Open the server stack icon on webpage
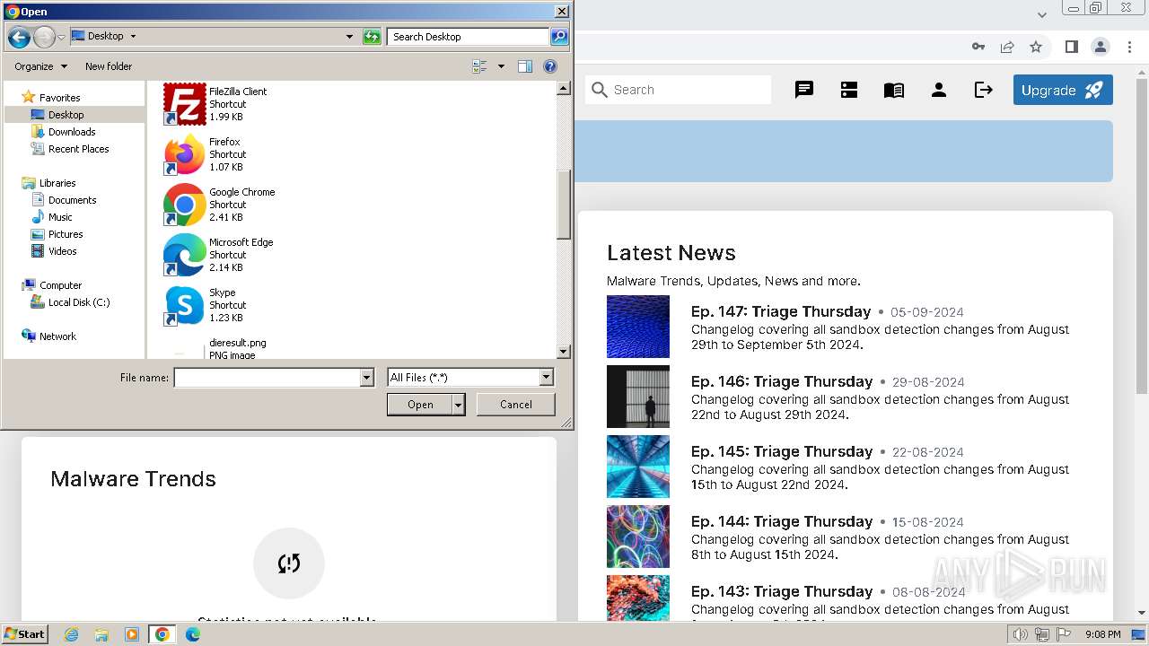1149x646 pixels. tap(849, 90)
